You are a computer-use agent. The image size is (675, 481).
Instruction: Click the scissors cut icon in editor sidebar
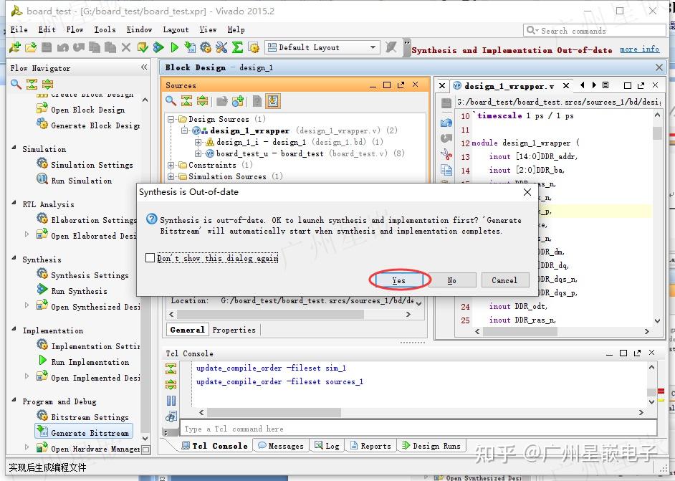(446, 154)
